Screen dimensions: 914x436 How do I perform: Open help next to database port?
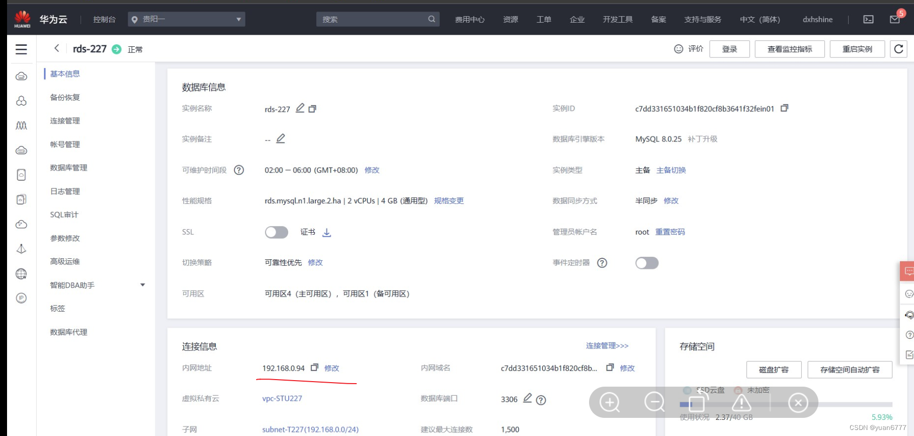pyautogui.click(x=541, y=400)
